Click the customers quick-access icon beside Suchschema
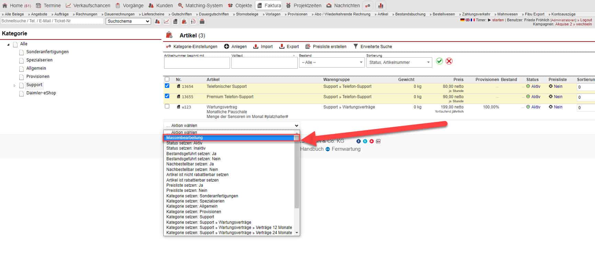This screenshot has height=255, width=595. [157, 22]
